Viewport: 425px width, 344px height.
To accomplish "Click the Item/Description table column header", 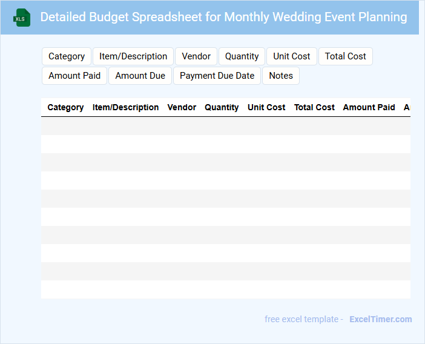I will click(x=125, y=107).
